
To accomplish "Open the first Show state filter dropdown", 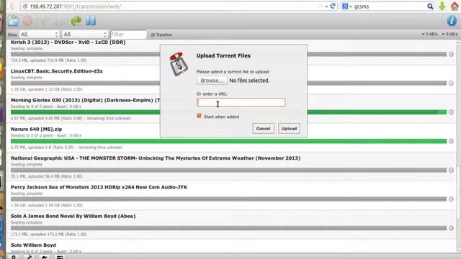I will pyautogui.click(x=39, y=35).
